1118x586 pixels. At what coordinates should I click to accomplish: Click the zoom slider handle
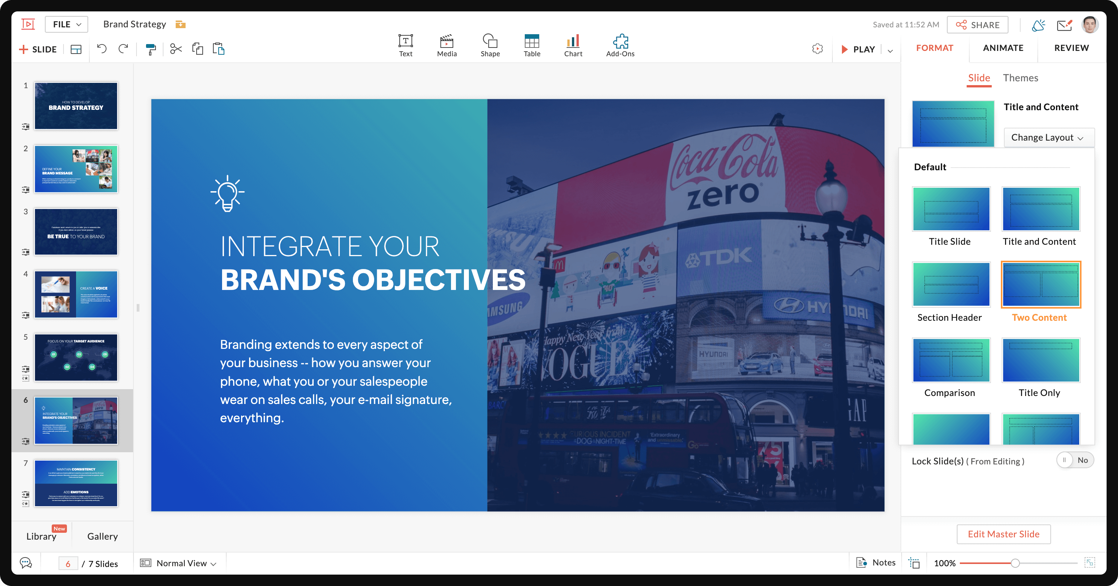(x=1015, y=563)
